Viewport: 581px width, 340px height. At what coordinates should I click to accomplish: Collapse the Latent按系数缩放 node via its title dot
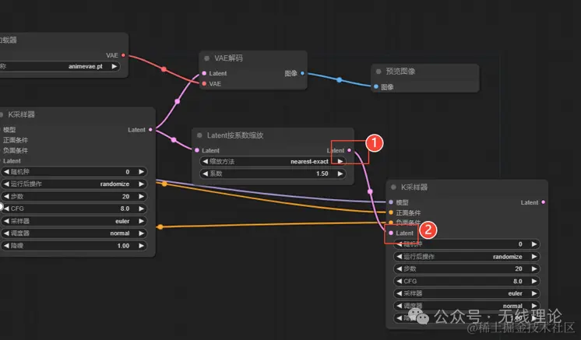pyautogui.click(x=199, y=135)
